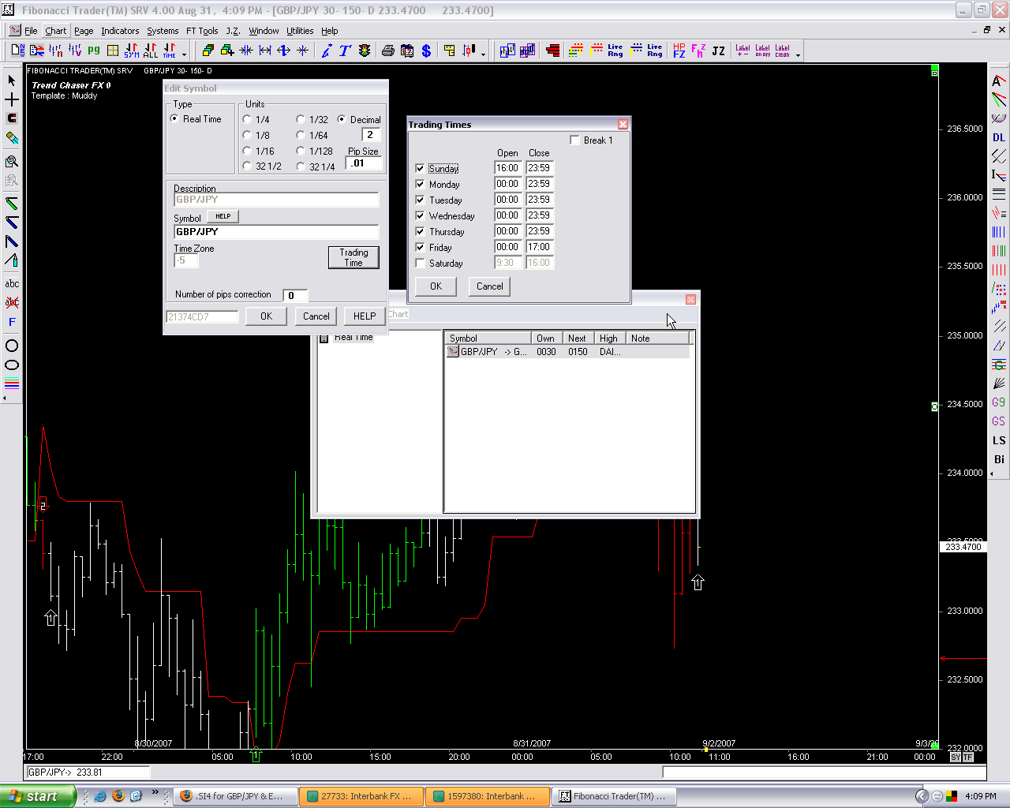Open the Systems menu
1010x808 pixels.
point(163,31)
